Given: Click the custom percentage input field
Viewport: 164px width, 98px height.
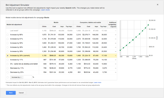Looking at the screenshot, I should click(x=28, y=77).
